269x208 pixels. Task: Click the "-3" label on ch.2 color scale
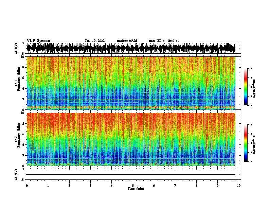(251, 125)
